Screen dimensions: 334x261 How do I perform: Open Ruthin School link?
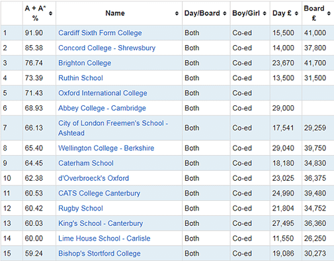click(x=81, y=78)
